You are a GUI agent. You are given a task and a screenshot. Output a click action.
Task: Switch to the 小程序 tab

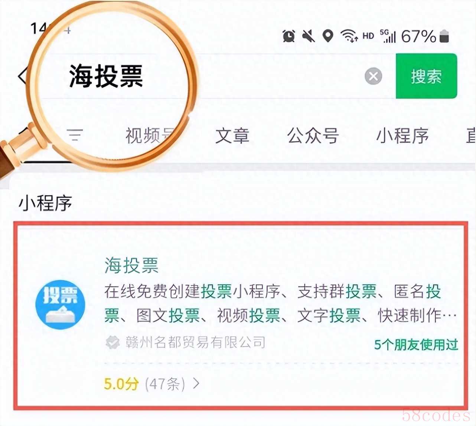[402, 135]
